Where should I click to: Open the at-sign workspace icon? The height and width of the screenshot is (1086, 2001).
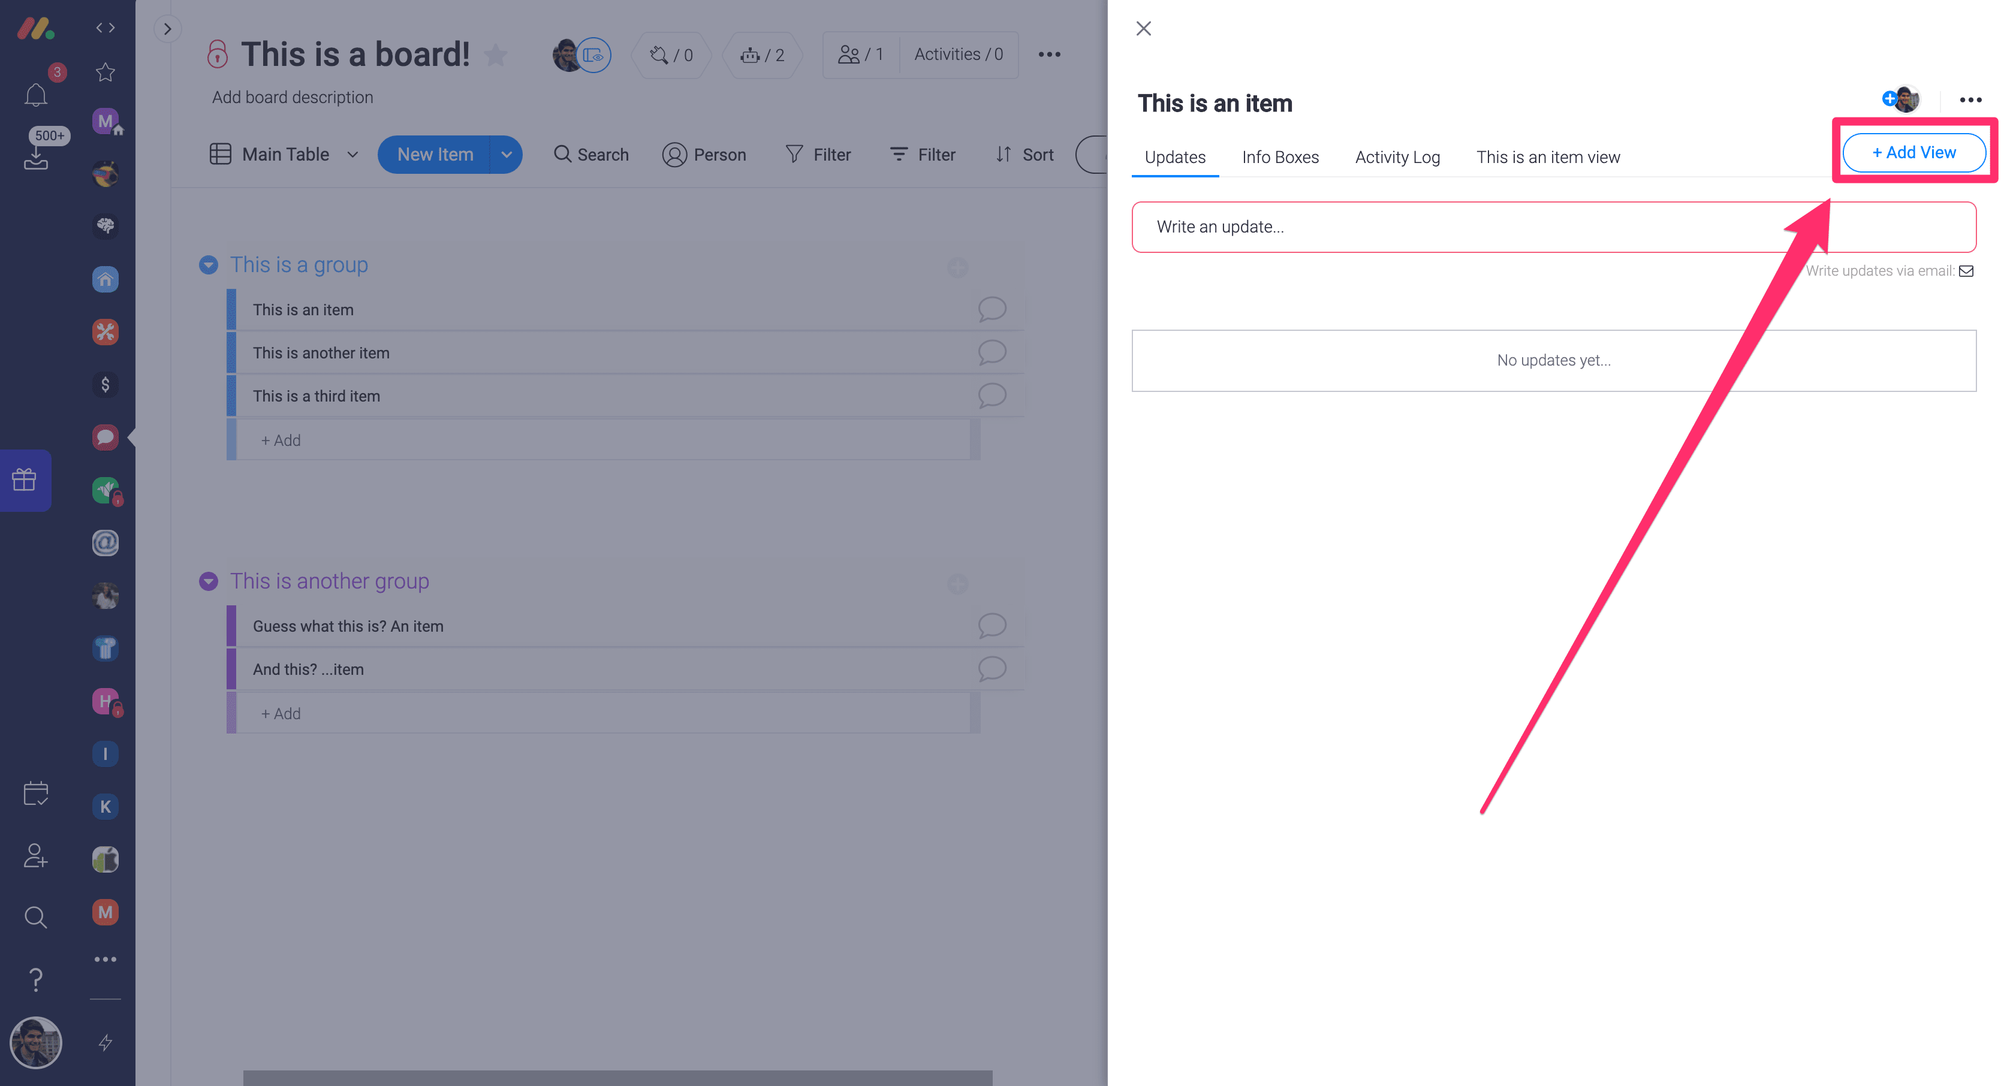(106, 542)
